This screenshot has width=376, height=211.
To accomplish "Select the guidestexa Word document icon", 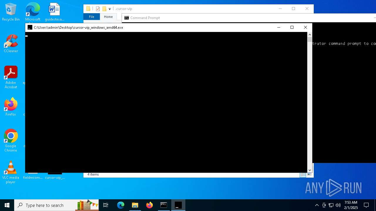I will (54, 12).
